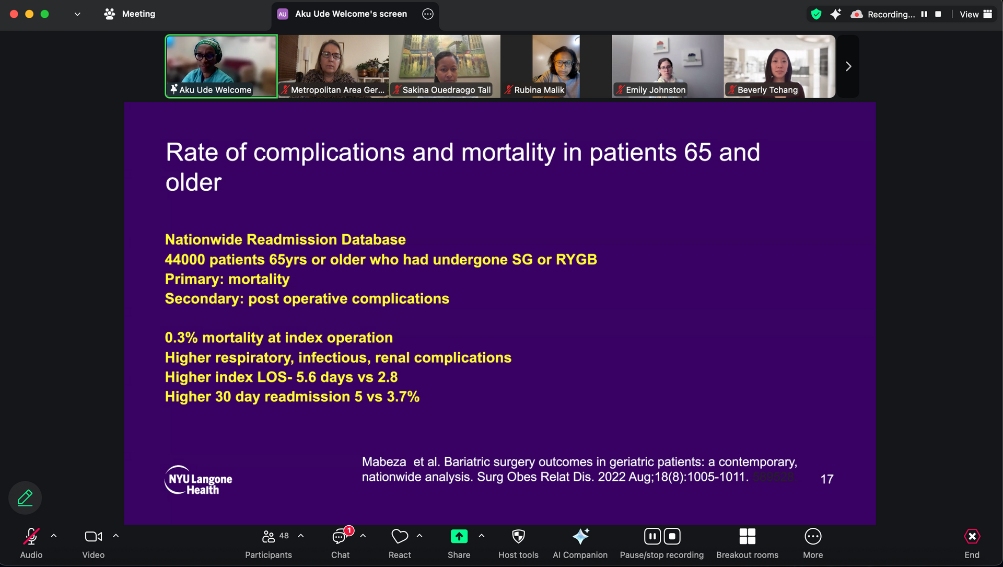Click the green Share screen button
Image resolution: width=1003 pixels, height=567 pixels.
(x=459, y=537)
